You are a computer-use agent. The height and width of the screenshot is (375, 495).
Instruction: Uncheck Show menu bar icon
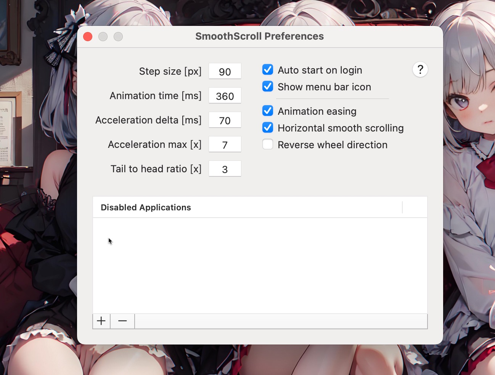pos(268,87)
